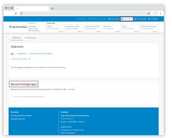Screen dimensions: 172x138
Task: Click the Einrichten link for notifications
Action: click(72, 89)
